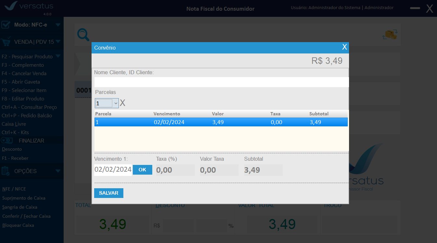The height and width of the screenshot is (243, 437).
Task: Click the Modo NFC-e checkmark icon
Action: point(6,25)
